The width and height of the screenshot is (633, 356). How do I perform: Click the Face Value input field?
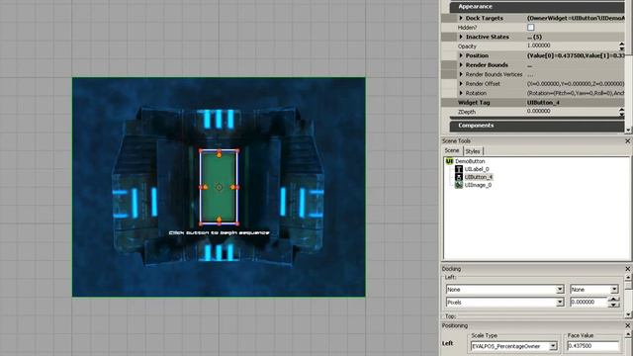pyautogui.click(x=593, y=346)
